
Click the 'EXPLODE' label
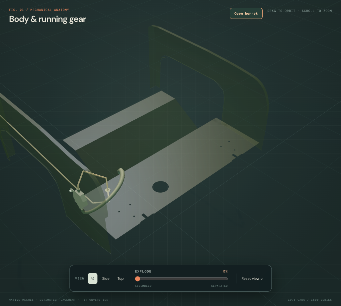(x=143, y=271)
